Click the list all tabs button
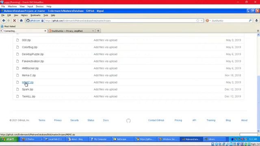The height and width of the screenshot is (146, 260). tap(258, 31)
